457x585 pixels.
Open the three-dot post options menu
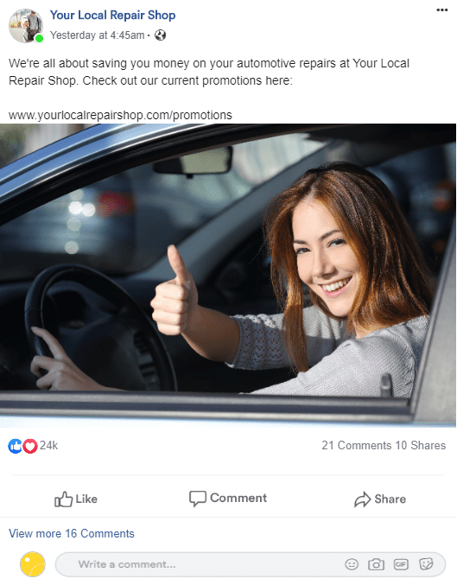point(441,10)
